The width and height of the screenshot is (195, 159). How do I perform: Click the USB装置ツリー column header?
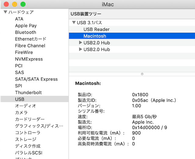(x=132, y=14)
